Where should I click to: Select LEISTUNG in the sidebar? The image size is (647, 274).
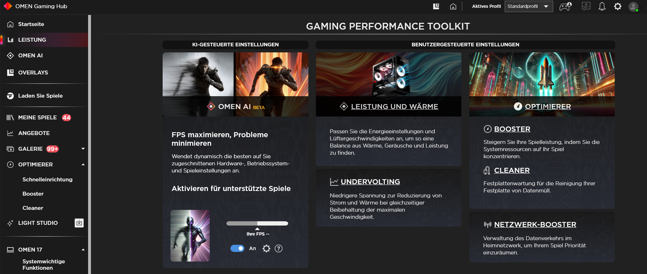(44, 40)
